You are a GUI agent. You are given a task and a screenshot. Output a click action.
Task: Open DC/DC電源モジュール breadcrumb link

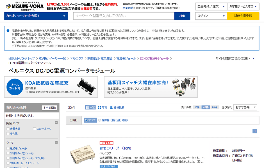coord(154,58)
